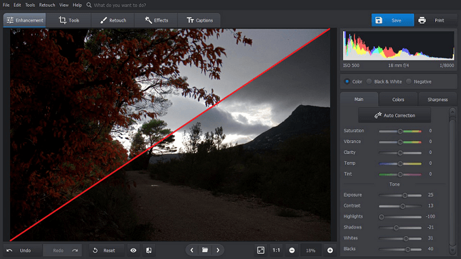Click the search magnifier icon
The width and height of the screenshot is (461, 259).
tap(89, 5)
